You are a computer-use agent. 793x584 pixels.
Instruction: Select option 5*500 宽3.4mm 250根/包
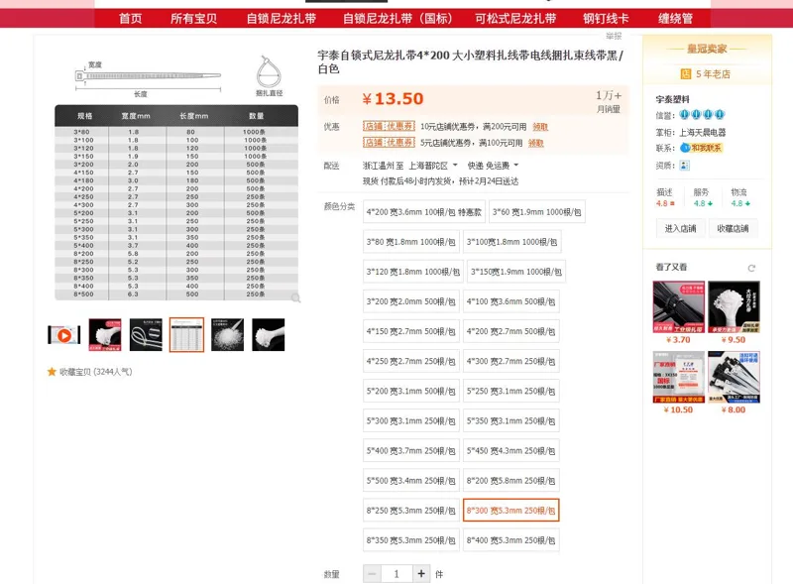coord(410,481)
